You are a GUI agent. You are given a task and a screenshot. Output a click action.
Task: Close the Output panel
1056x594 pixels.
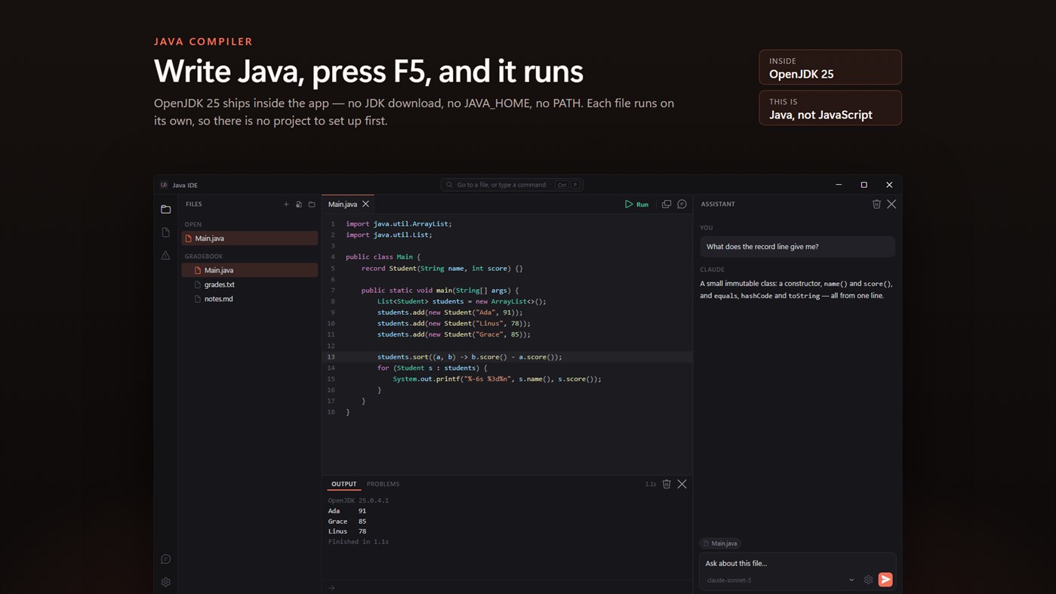(x=682, y=485)
